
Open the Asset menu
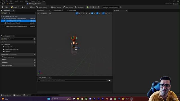click(x=16, y=1)
